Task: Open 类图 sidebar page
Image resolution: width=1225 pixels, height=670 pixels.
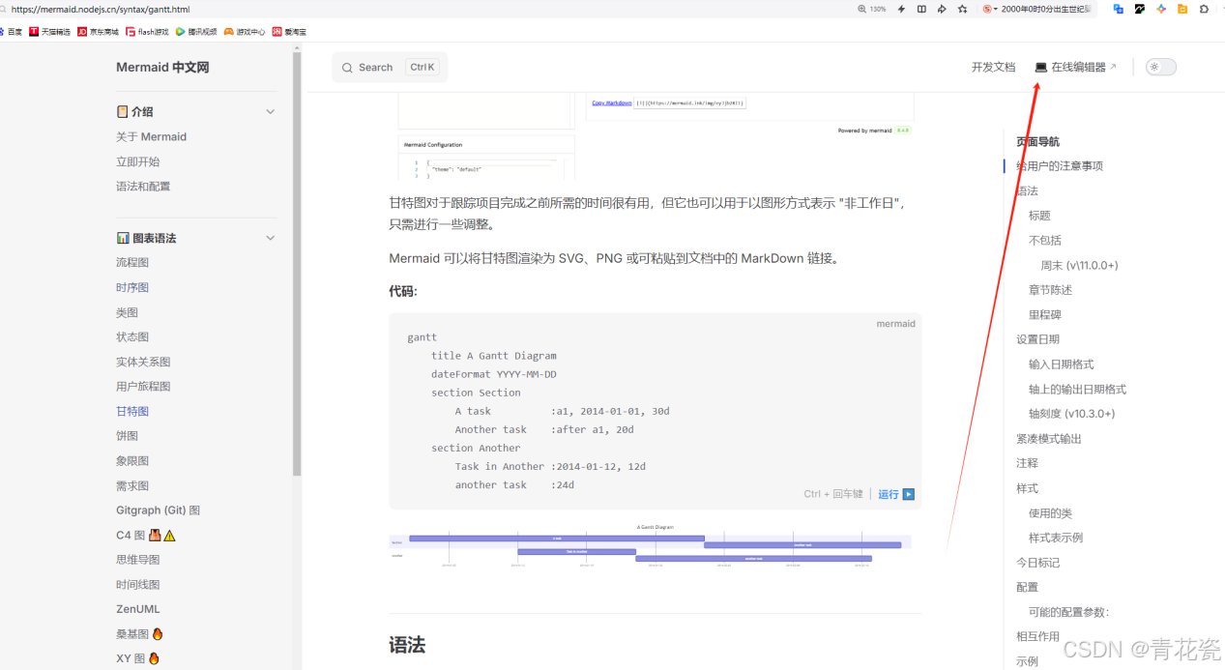Action: coord(127,312)
